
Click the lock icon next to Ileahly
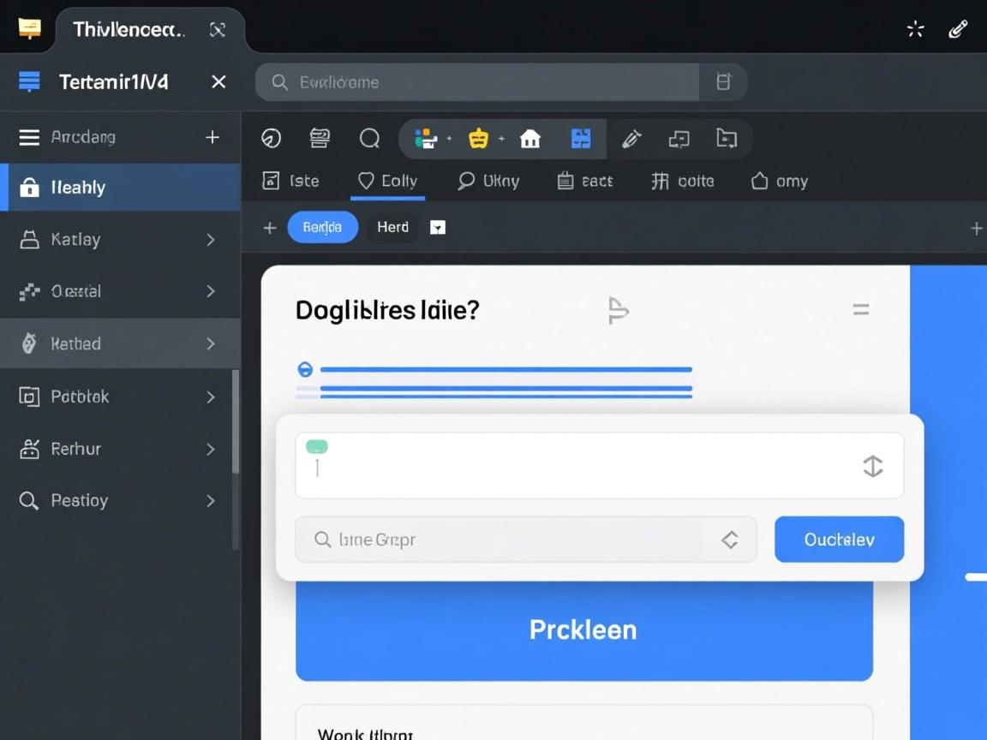pyautogui.click(x=29, y=188)
